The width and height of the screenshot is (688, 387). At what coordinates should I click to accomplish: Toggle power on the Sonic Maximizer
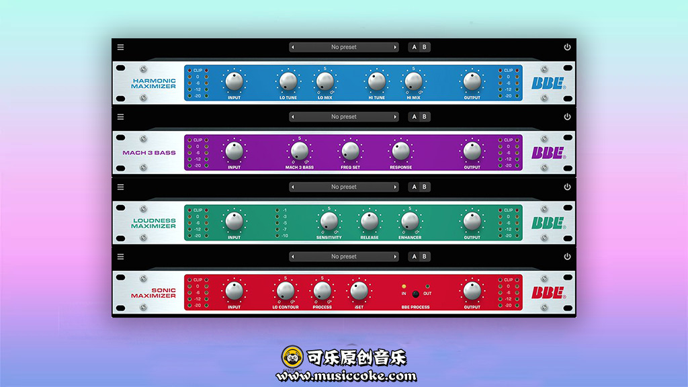pyautogui.click(x=567, y=257)
